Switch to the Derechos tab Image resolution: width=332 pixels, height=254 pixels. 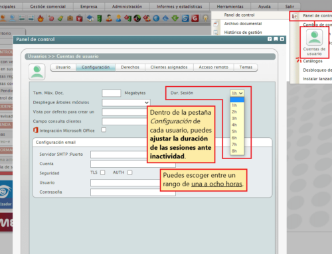click(130, 67)
